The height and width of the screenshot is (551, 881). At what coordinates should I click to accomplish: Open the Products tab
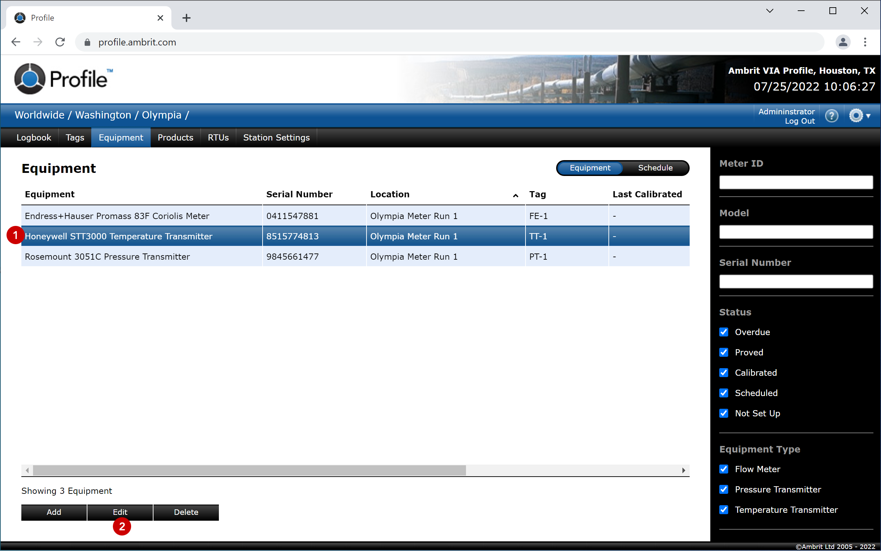176,138
